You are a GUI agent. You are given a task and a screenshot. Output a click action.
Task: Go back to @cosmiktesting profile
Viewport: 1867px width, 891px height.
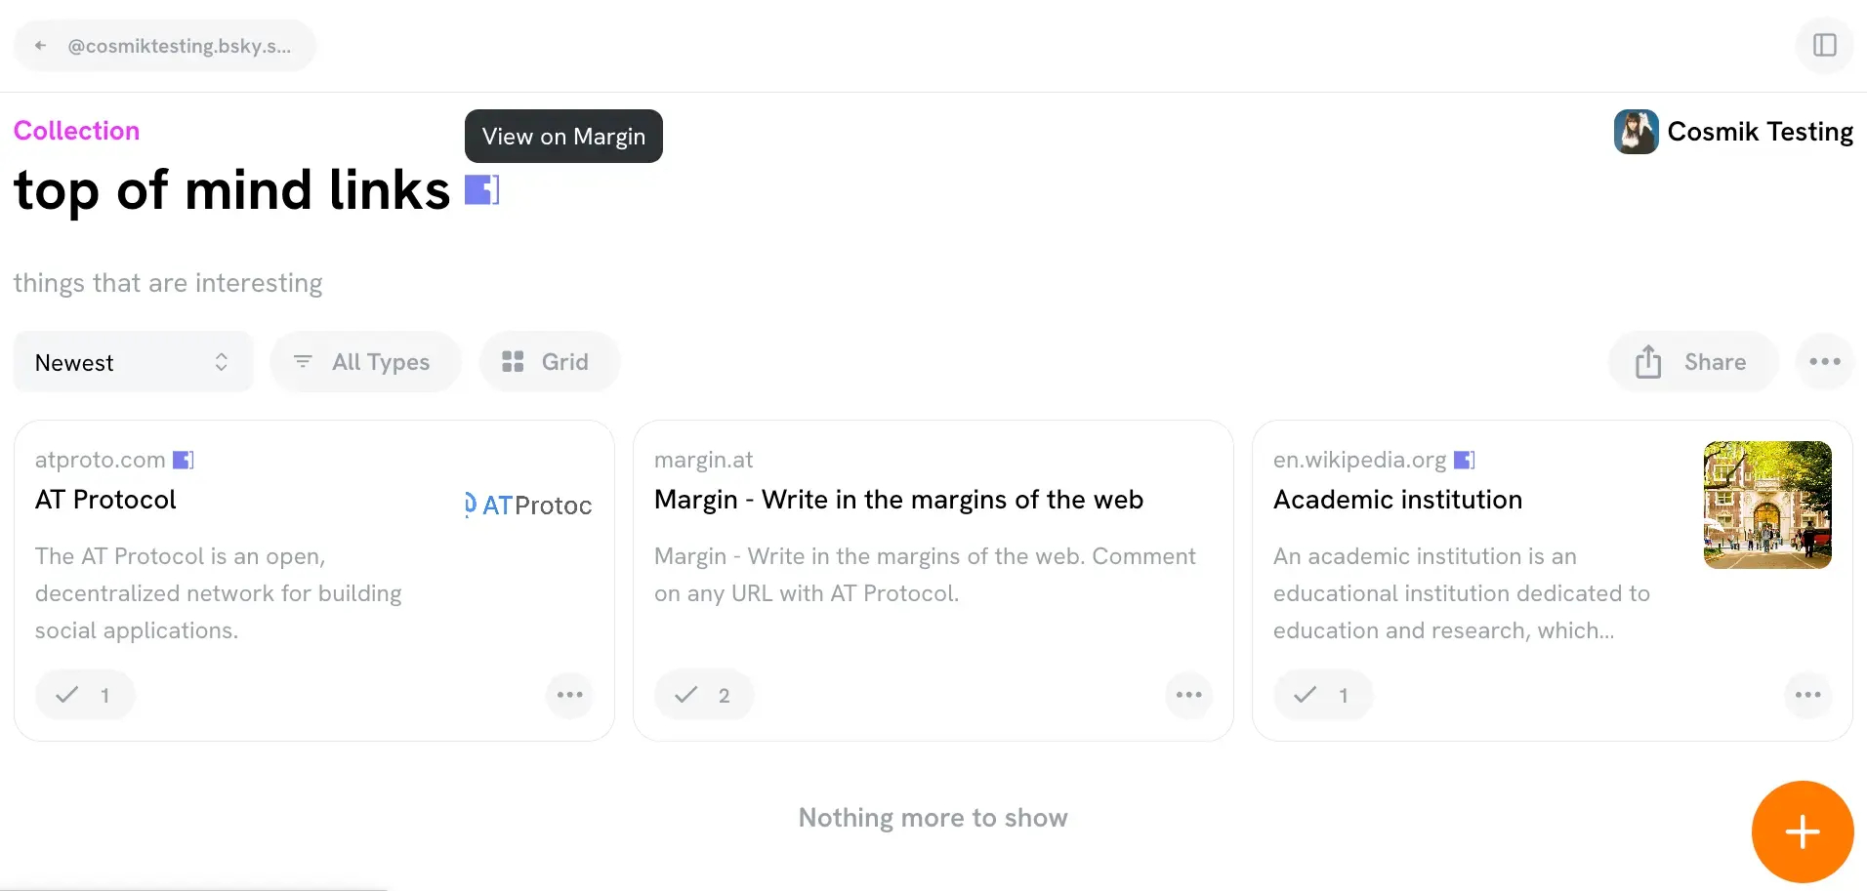164,46
